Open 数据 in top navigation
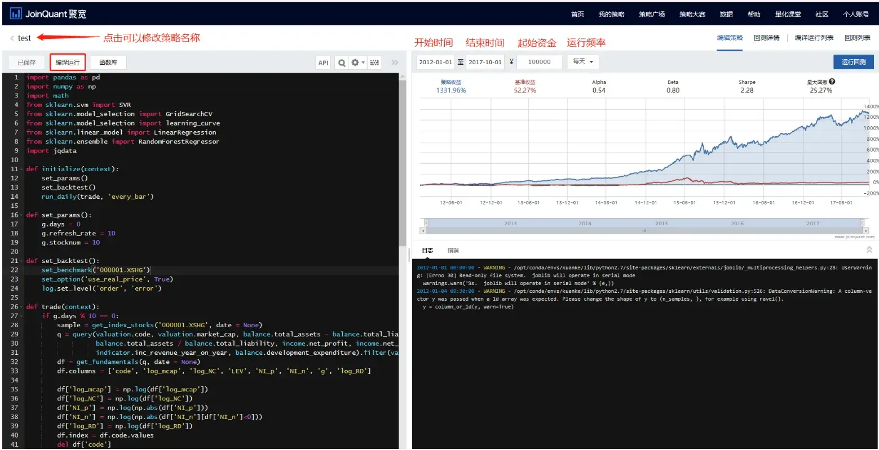This screenshot has height=450, width=879. (726, 14)
